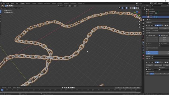169x95 pixels.
Task: Switch perspective/orthographic with the grid icon
Action: click(139, 27)
